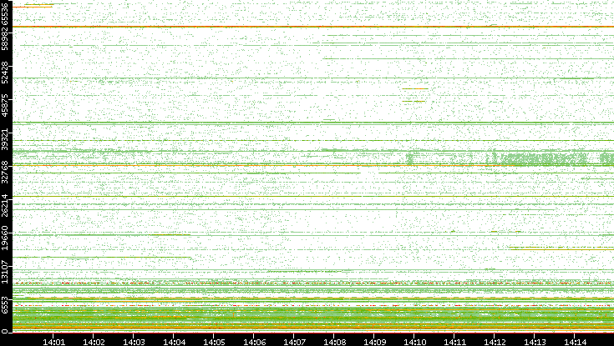This screenshot has height=346, width=614.
Task: Select the 13107 vertical axis label
Action: [5, 271]
